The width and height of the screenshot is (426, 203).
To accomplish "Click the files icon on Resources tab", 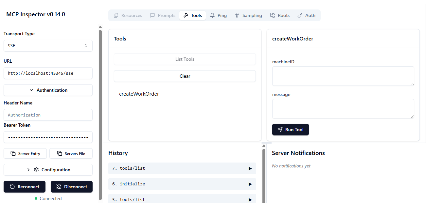I will click(116, 15).
